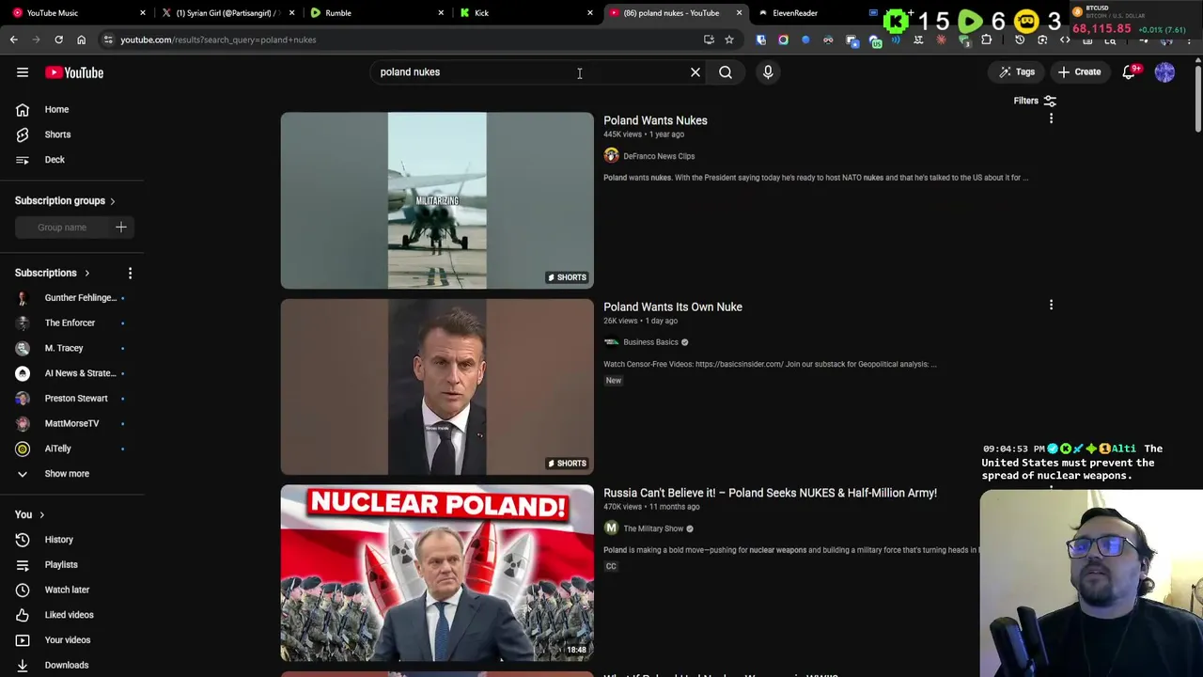Open the Your videos icon
Image resolution: width=1203 pixels, height=677 pixels.
pos(23,640)
